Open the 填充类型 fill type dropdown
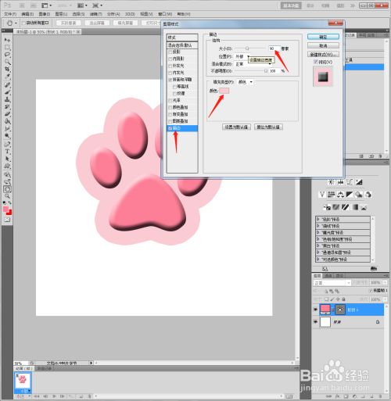The image size is (391, 401). (x=245, y=82)
